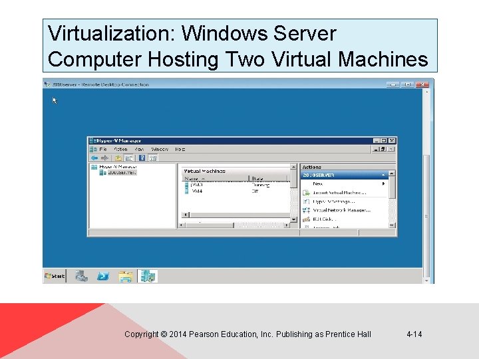Click the Running state cell of VM3
This screenshot has width=479, height=359.
pyautogui.click(x=261, y=185)
